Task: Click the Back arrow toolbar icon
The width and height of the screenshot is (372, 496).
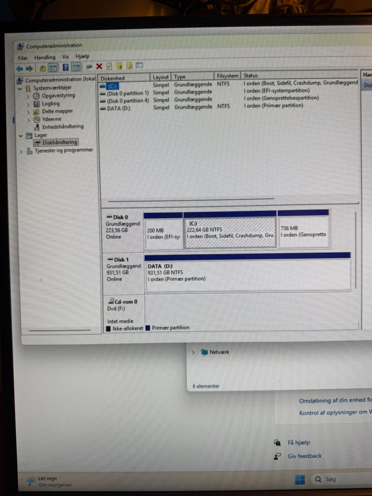Action: pos(20,69)
